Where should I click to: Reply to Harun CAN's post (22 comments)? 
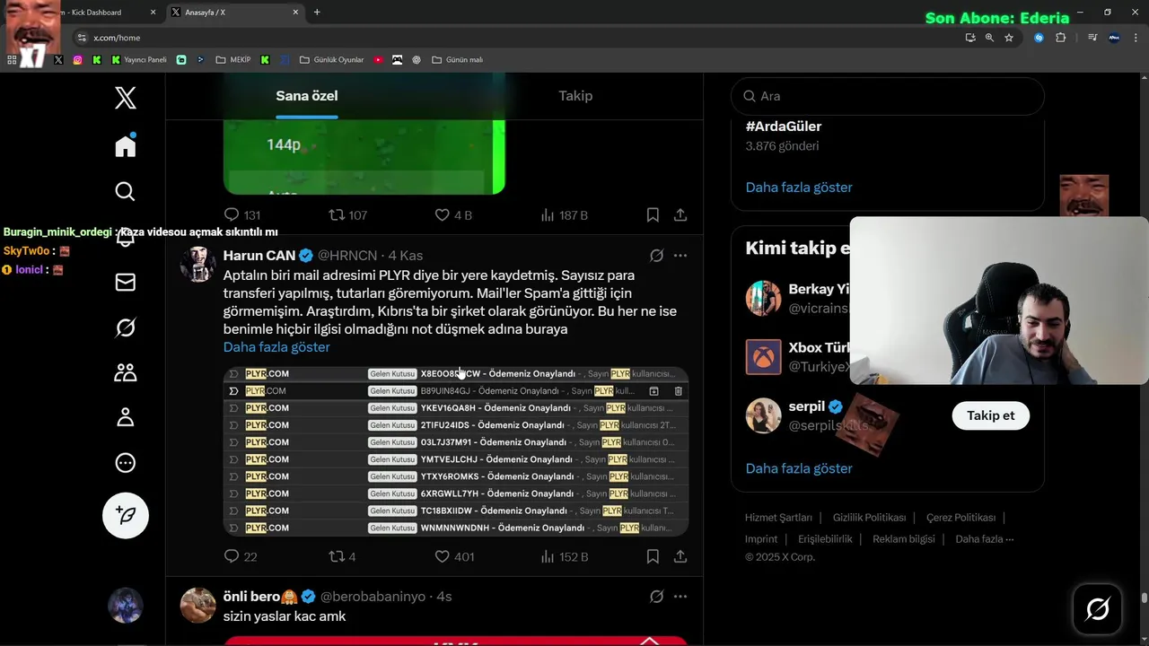point(241,556)
